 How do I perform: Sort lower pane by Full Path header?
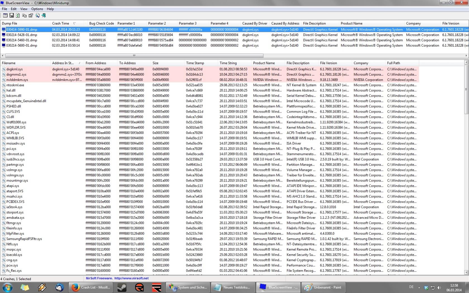tap(402, 63)
